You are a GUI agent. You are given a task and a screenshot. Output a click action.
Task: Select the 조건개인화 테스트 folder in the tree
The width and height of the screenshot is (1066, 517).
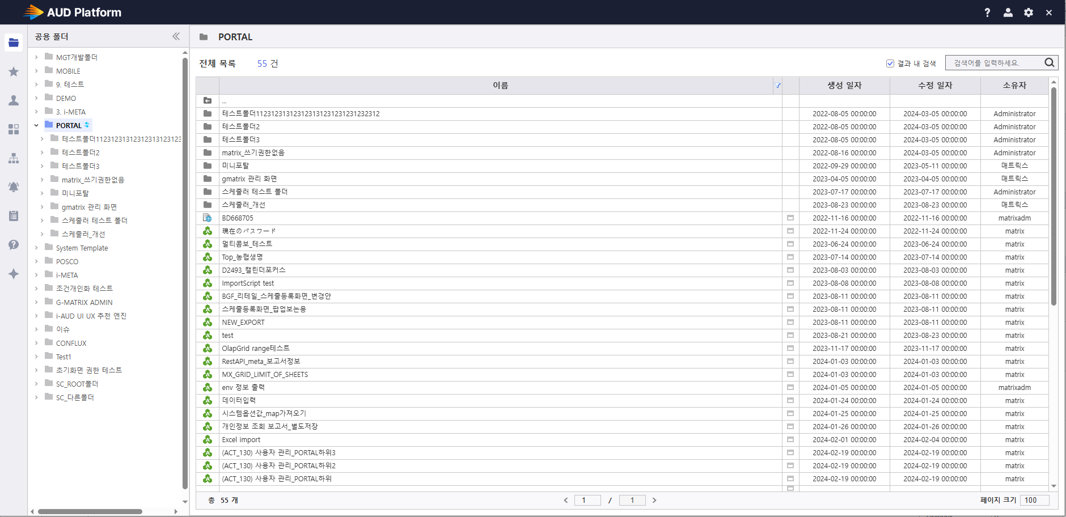[84, 289]
